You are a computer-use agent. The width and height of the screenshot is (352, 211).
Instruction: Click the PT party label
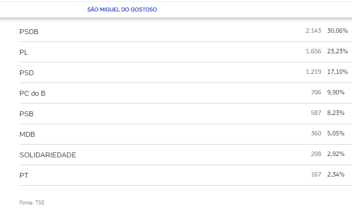coord(24,175)
